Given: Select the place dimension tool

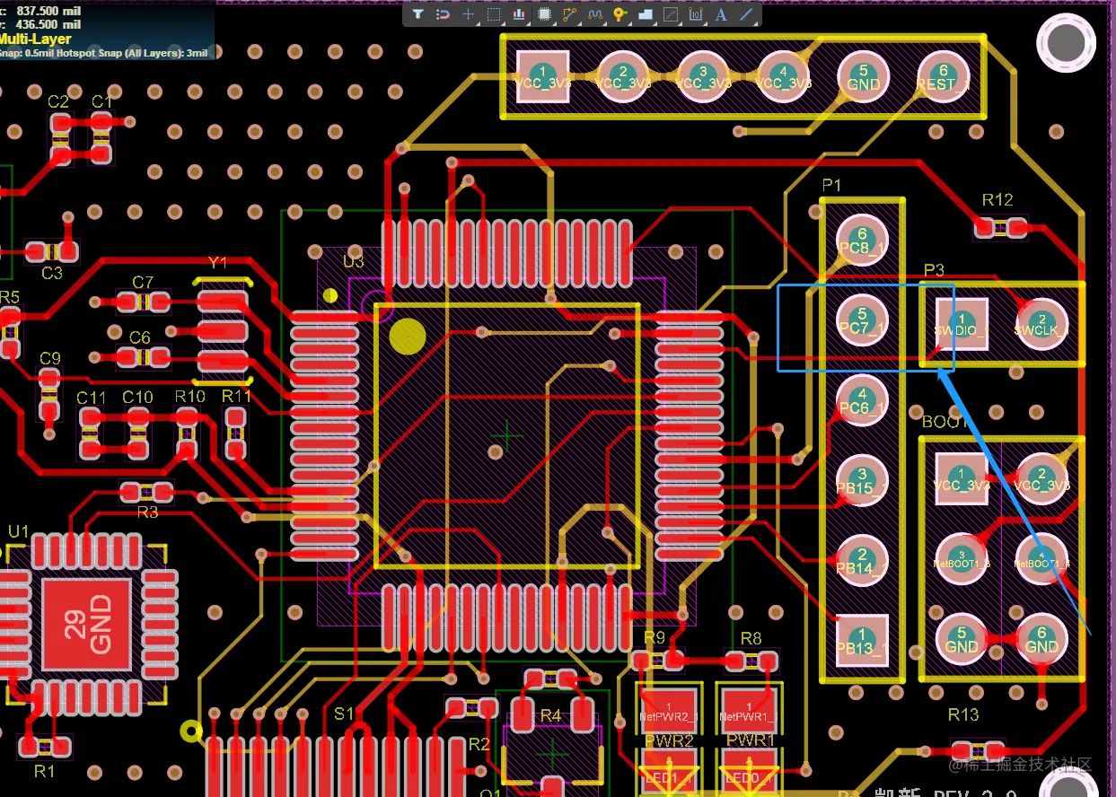Looking at the screenshot, I should 696,14.
